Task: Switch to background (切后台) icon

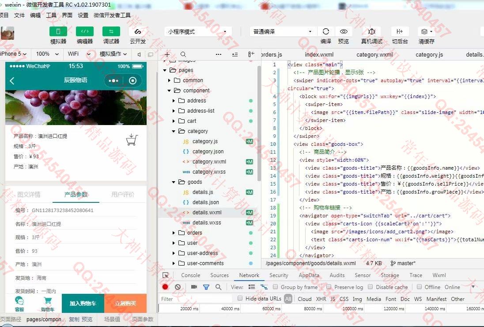Action: point(399,31)
